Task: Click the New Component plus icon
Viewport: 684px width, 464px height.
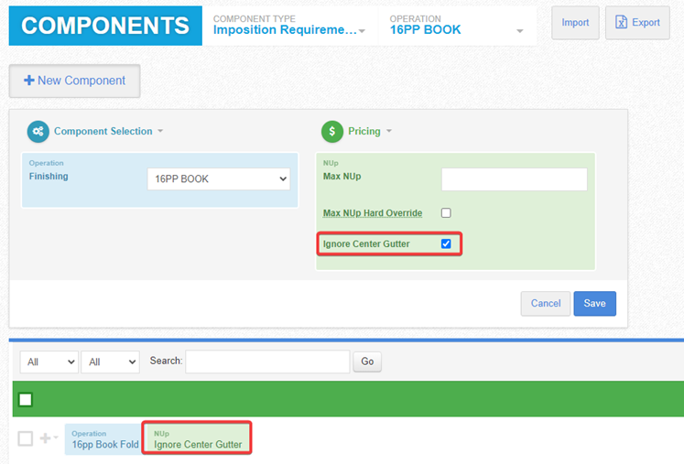Action: 28,81
